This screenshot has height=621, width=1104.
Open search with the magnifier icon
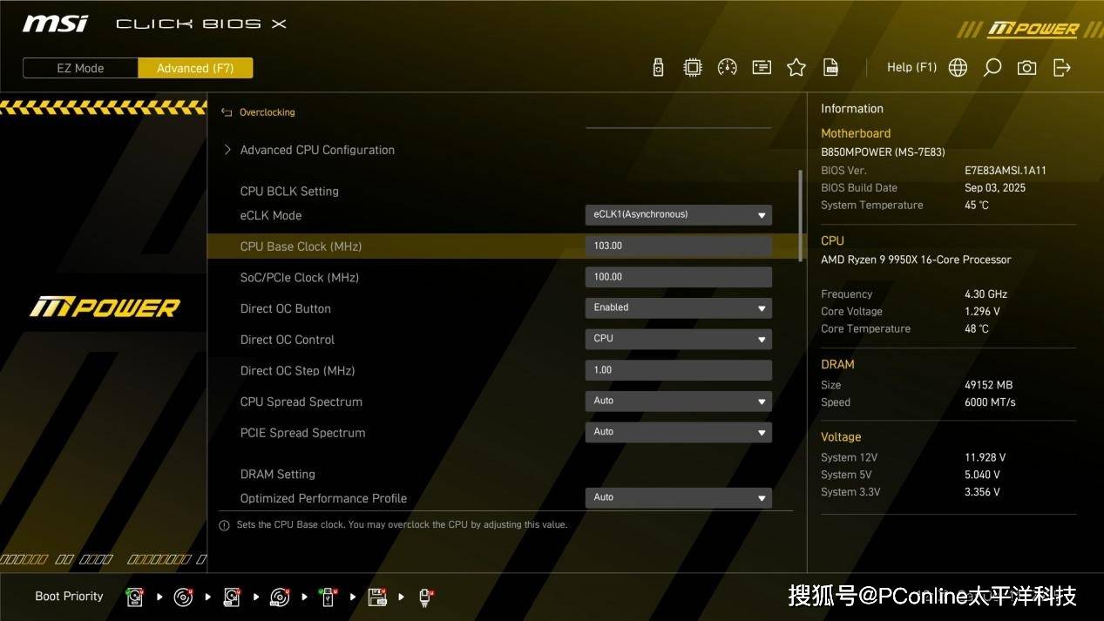pyautogui.click(x=992, y=68)
